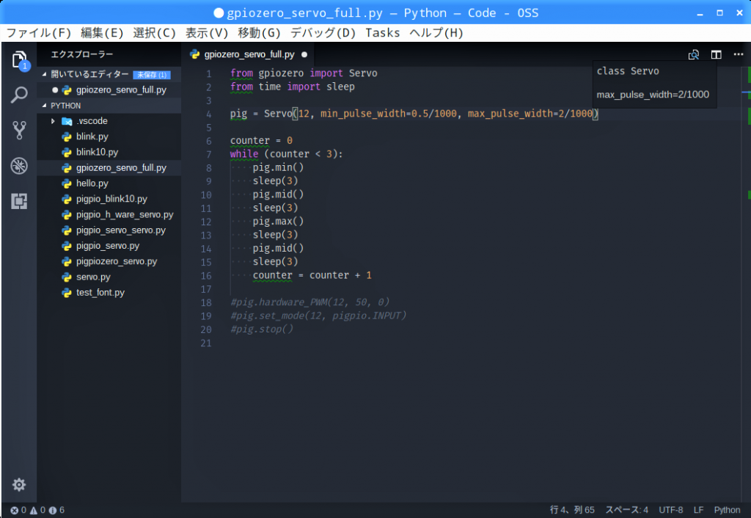
Task: Click the warnings count icon in status bar
Action: coord(34,511)
